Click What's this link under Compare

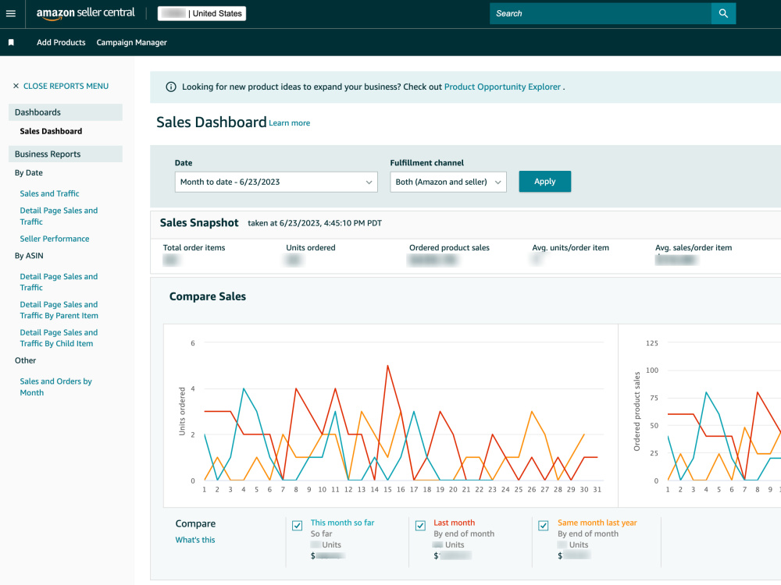[x=195, y=540]
